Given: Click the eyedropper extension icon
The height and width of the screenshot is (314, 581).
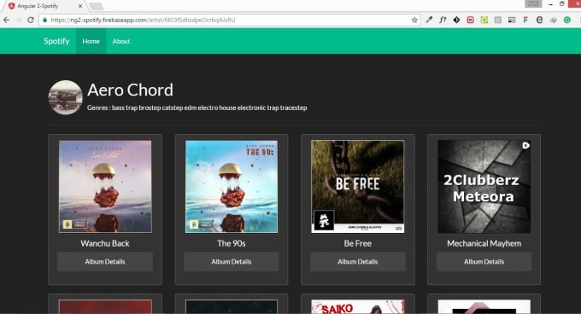Looking at the screenshot, I should tap(429, 20).
